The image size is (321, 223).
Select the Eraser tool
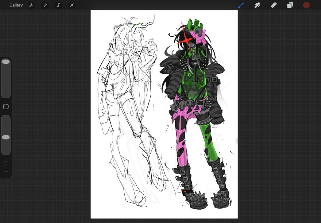pyautogui.click(x=274, y=5)
